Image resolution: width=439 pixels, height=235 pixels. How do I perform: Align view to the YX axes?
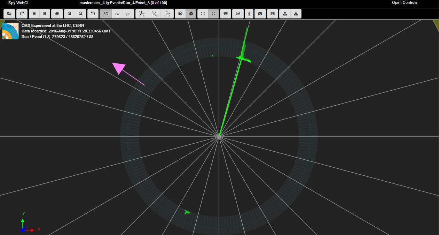click(x=142, y=14)
